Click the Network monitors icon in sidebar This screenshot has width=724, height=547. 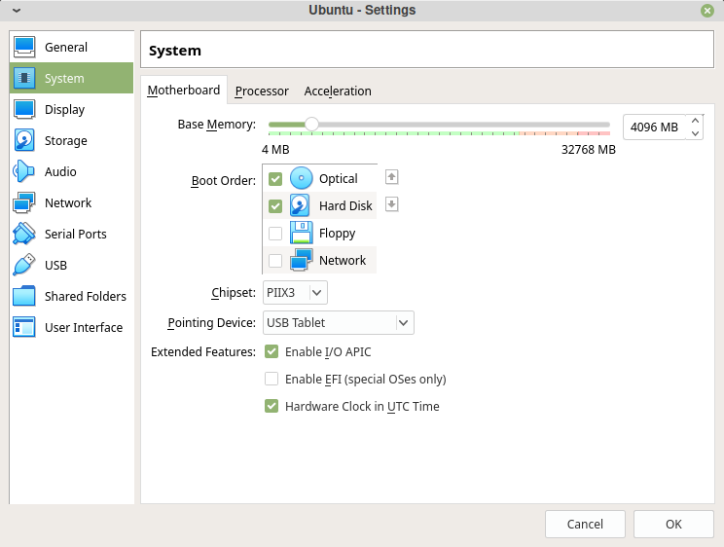point(24,202)
